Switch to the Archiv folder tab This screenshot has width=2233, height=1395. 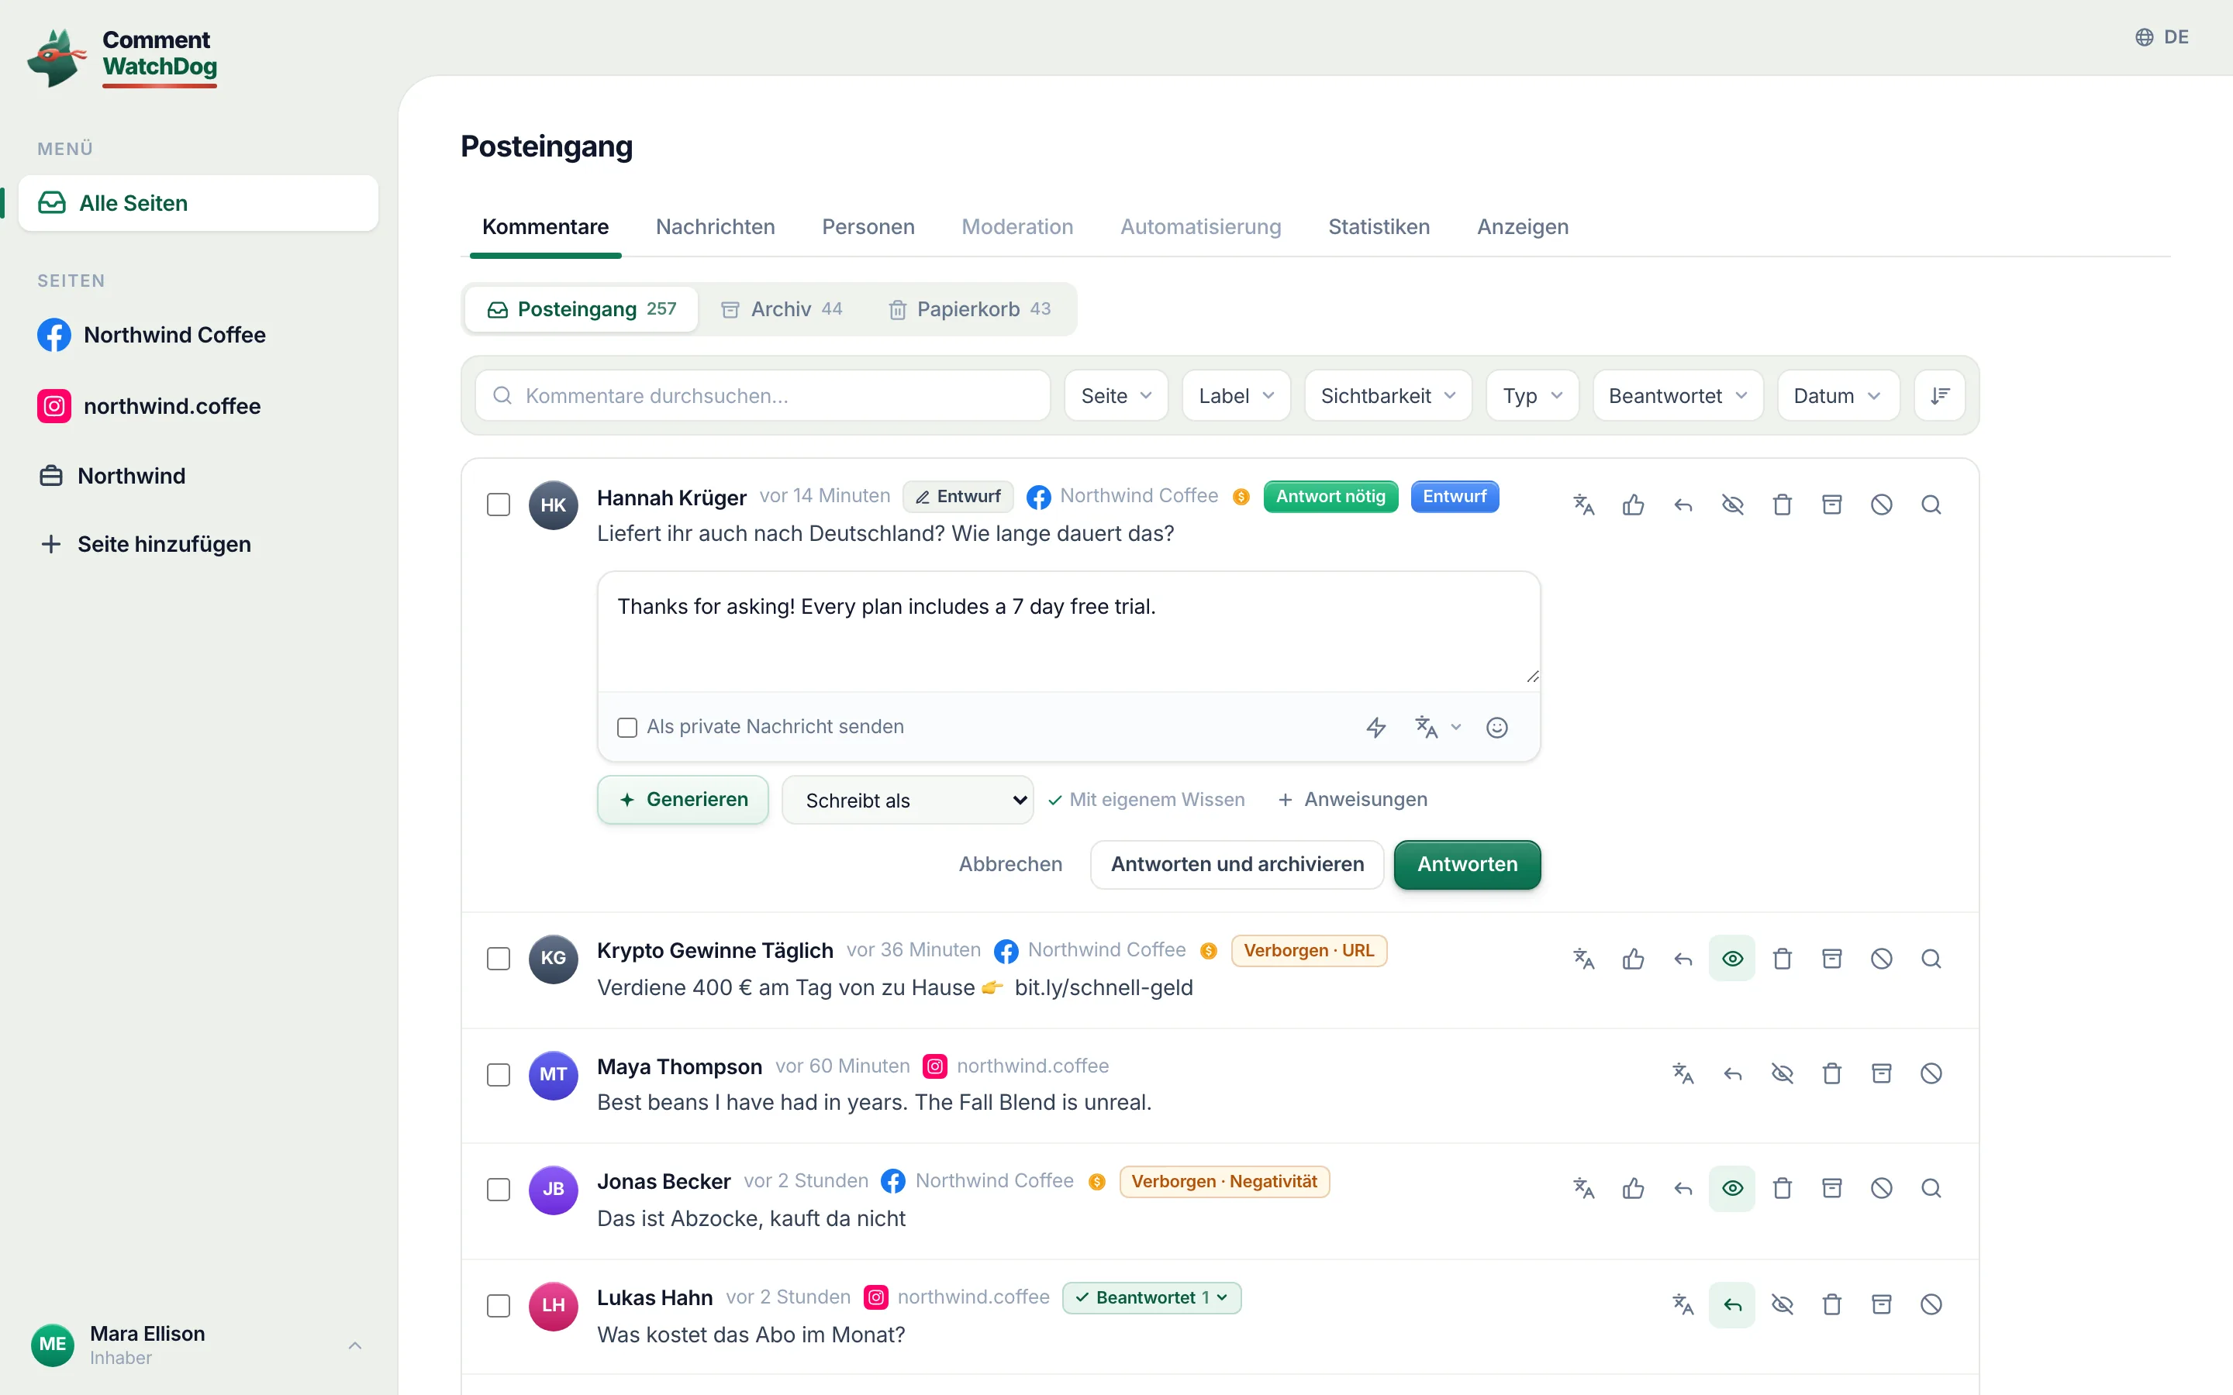point(782,309)
